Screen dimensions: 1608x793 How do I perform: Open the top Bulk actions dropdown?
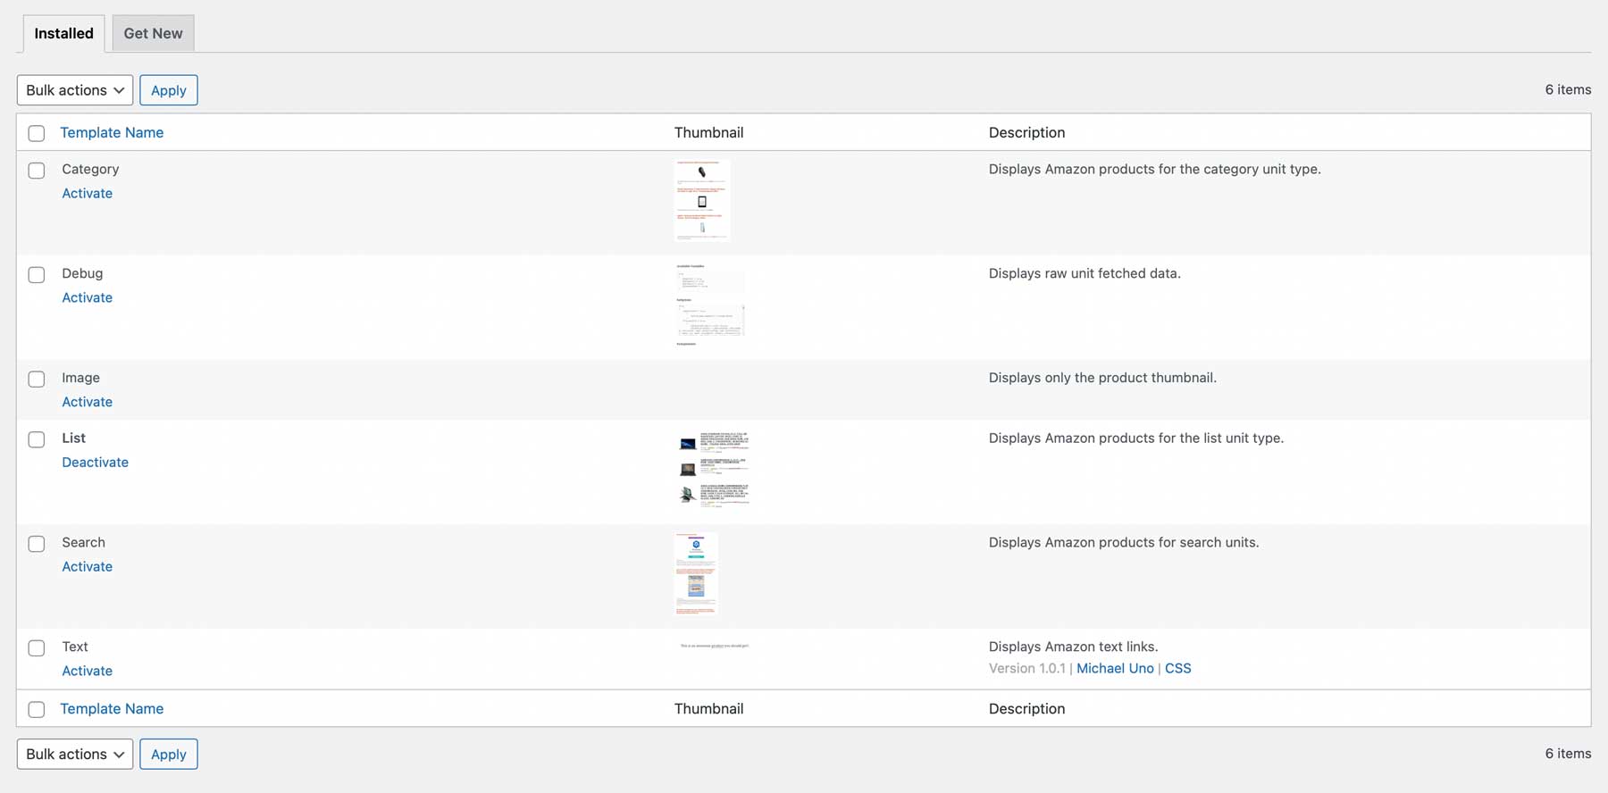[75, 90]
